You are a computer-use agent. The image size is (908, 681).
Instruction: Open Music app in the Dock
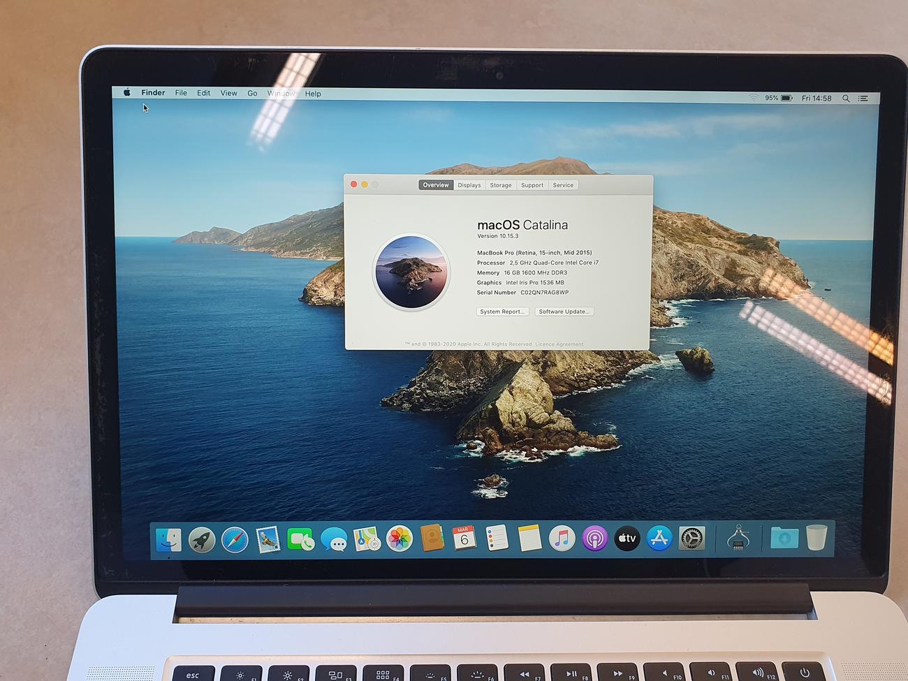562,539
